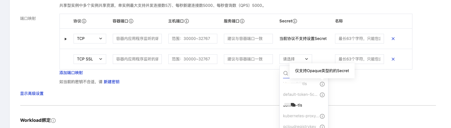Click info icon beside 主机端口 header
The image size is (451, 128).
(187, 21)
